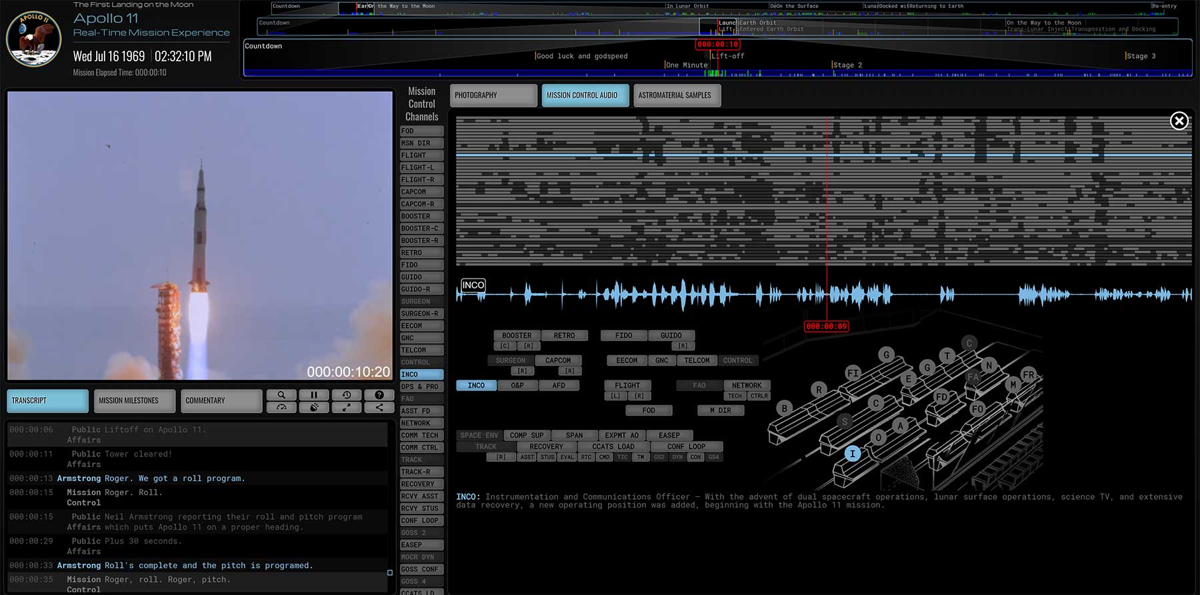
Task: Click the share icon
Action: tap(379, 407)
